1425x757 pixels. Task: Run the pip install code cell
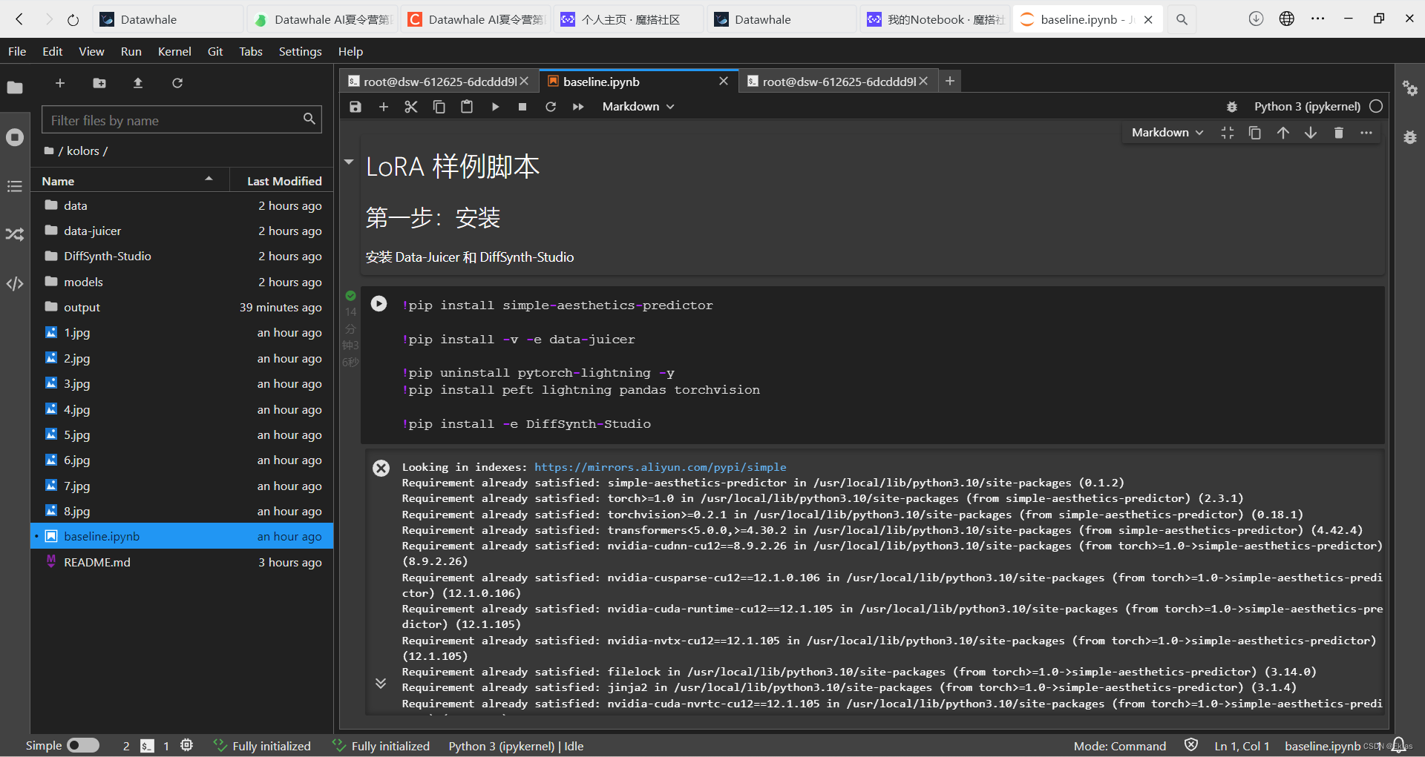coord(379,303)
